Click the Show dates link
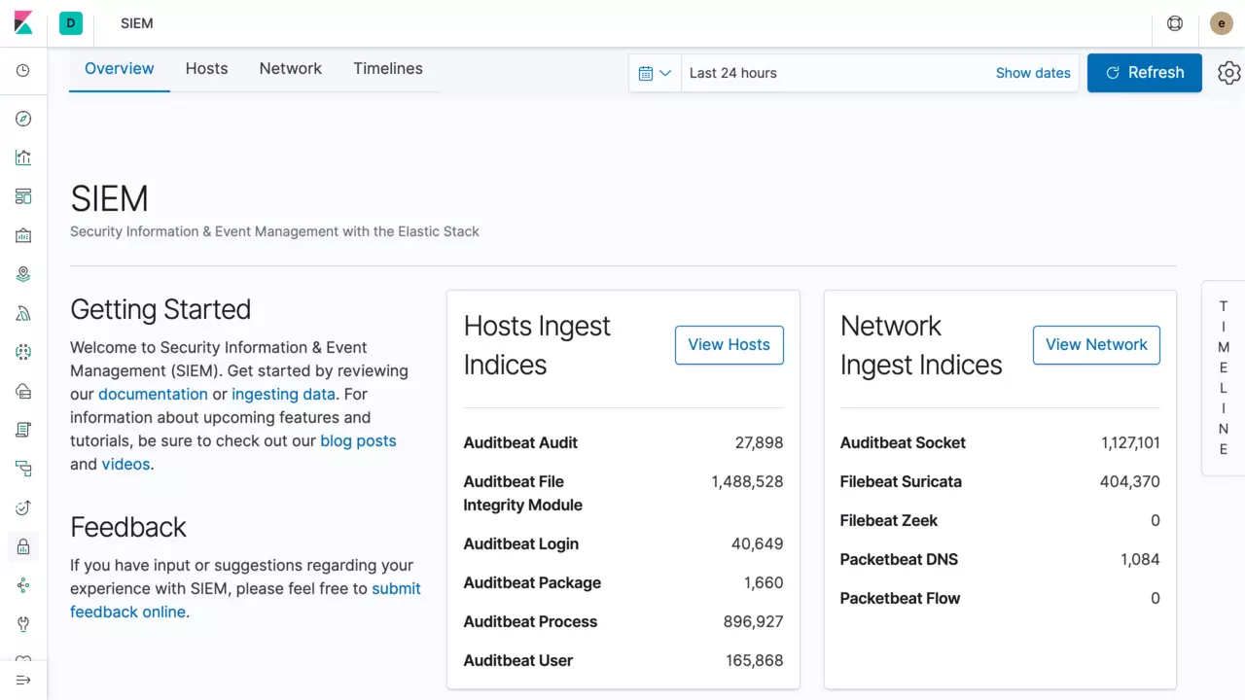 (x=1032, y=73)
